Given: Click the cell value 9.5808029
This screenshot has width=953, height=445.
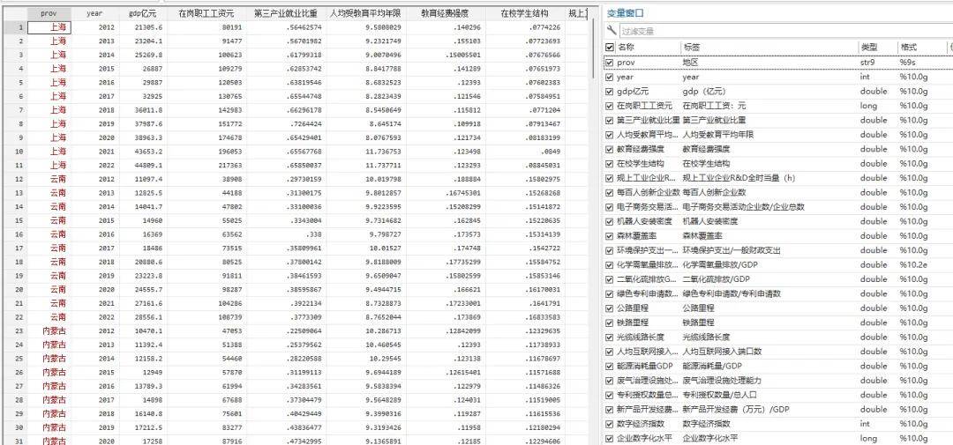Looking at the screenshot, I should (x=365, y=27).
